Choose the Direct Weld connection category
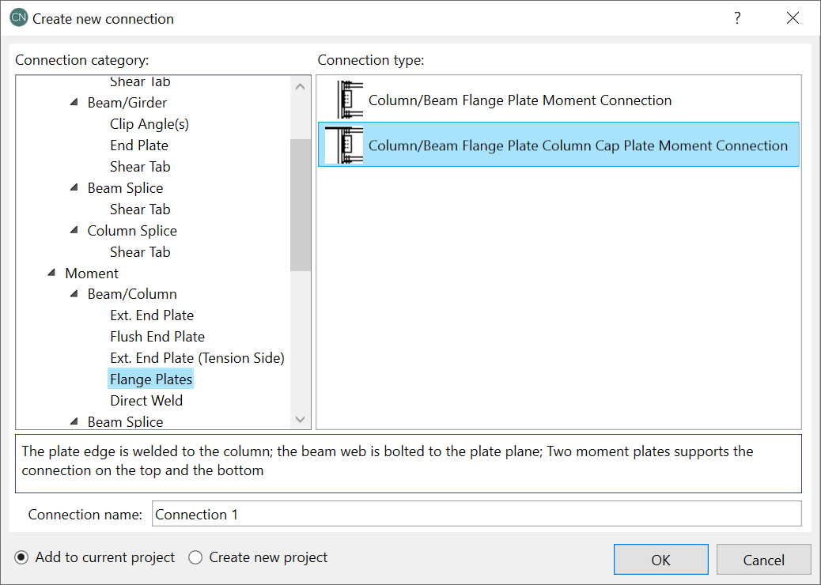This screenshot has height=585, width=821. [146, 401]
